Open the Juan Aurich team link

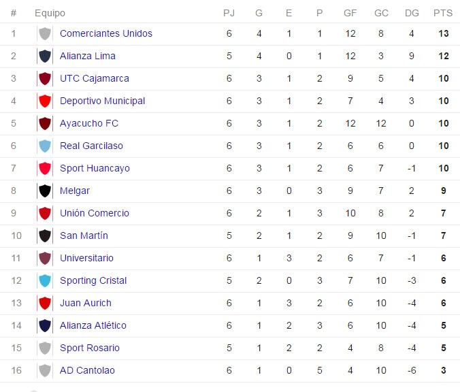pyautogui.click(x=86, y=303)
